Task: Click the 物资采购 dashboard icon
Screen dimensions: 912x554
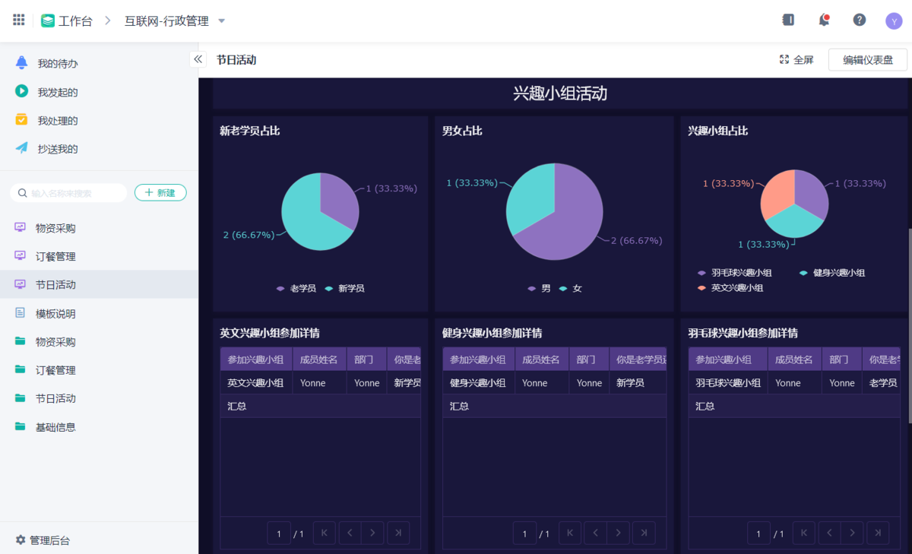Action: pos(21,228)
